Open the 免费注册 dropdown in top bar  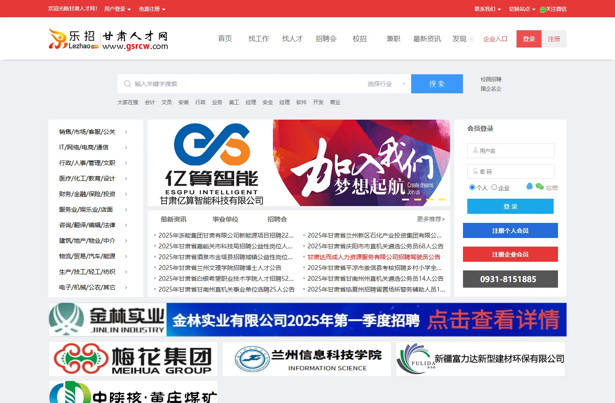pos(152,9)
